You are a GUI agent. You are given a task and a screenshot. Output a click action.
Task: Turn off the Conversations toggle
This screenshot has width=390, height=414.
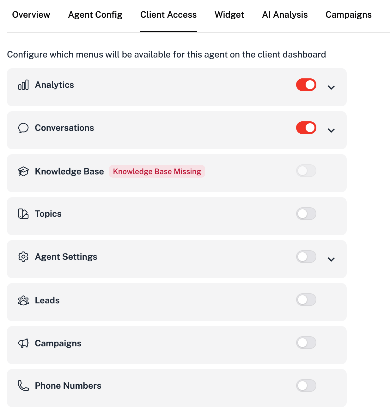[x=306, y=128]
